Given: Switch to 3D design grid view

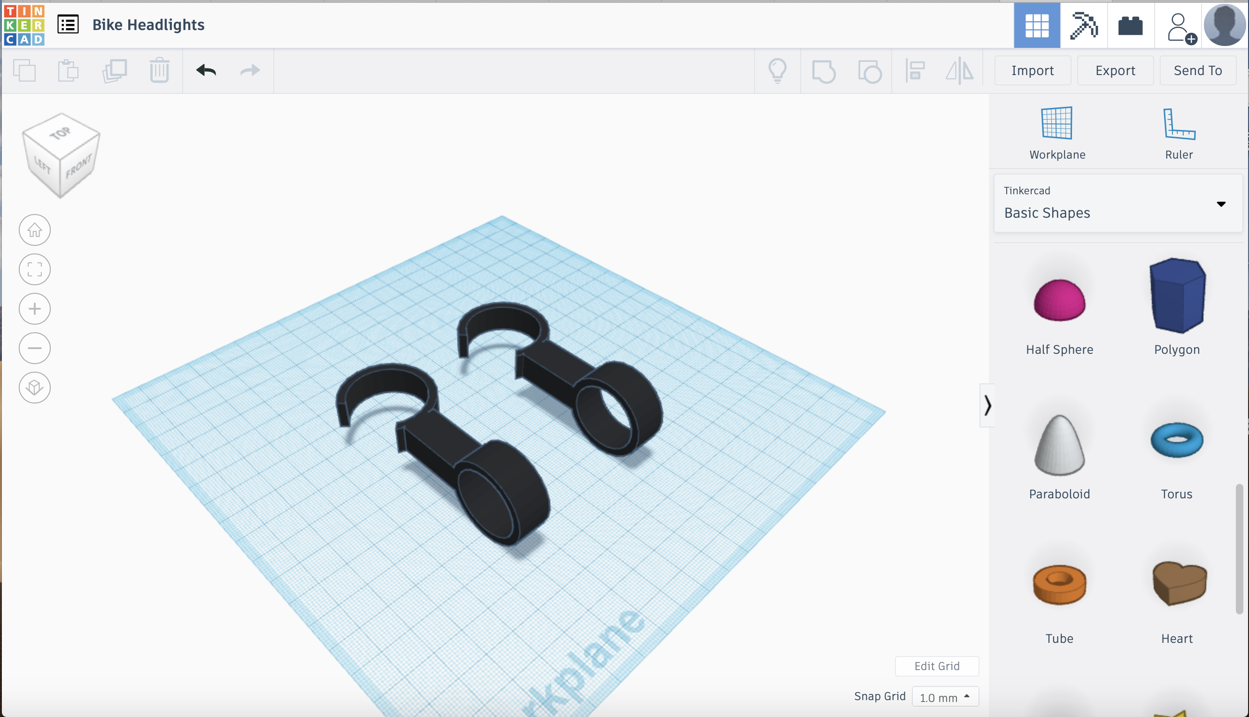Looking at the screenshot, I should coord(1037,25).
